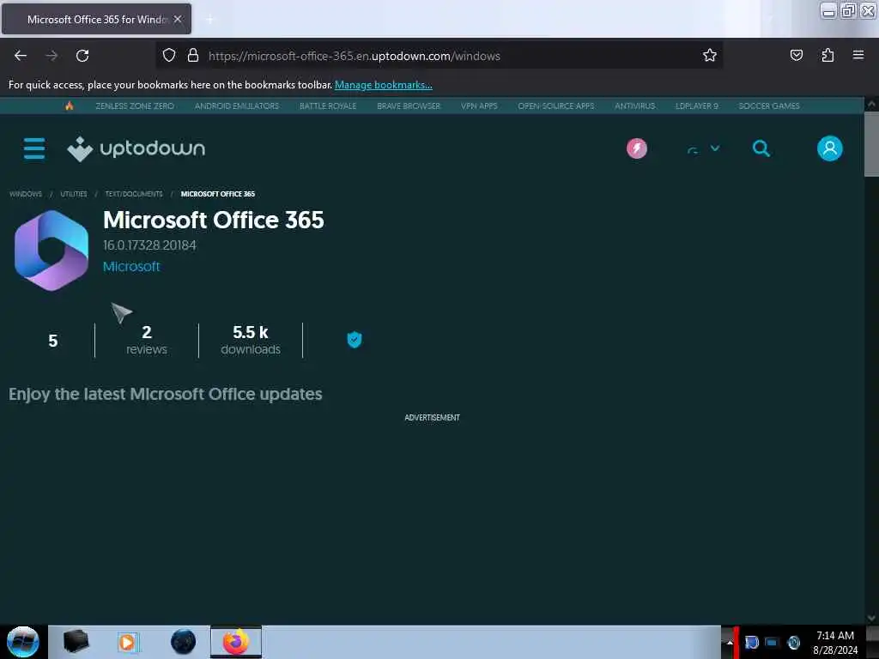879x659 pixels.
Task: Close the Microsoft Office 365 tab
Action: tap(178, 19)
